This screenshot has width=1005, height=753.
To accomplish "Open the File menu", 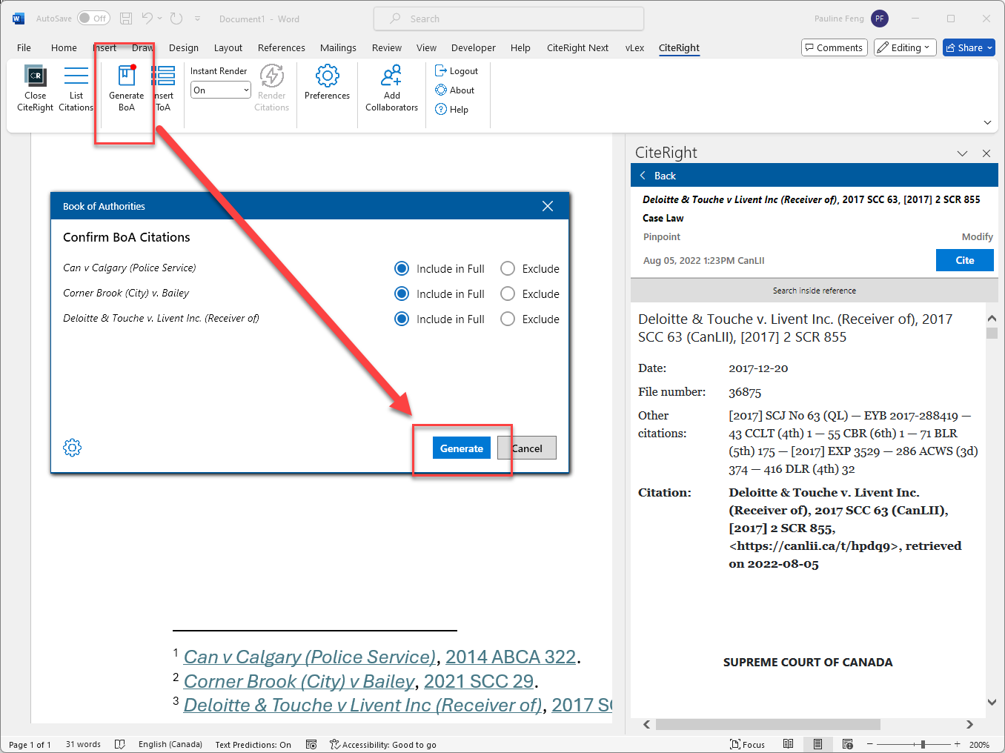I will 24,47.
